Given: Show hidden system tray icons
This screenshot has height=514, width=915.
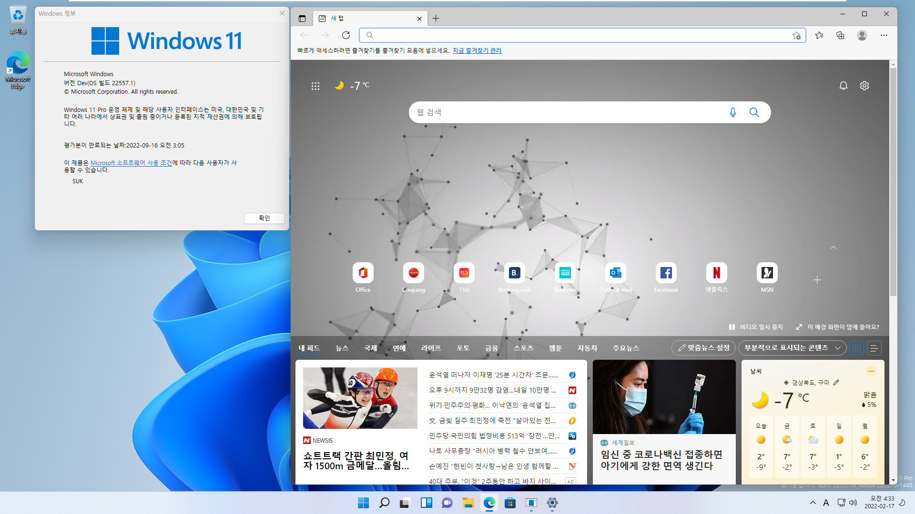Looking at the screenshot, I should pyautogui.click(x=813, y=503).
